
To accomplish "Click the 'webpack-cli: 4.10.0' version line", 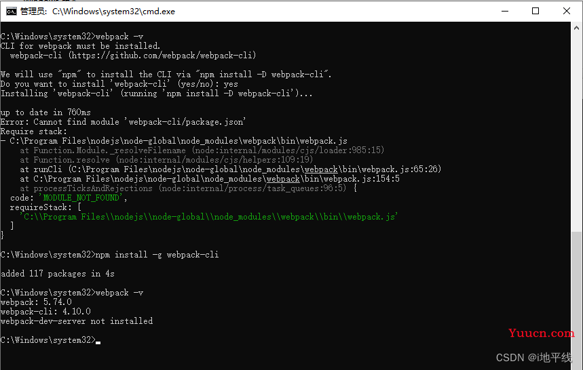I will pos(45,312).
